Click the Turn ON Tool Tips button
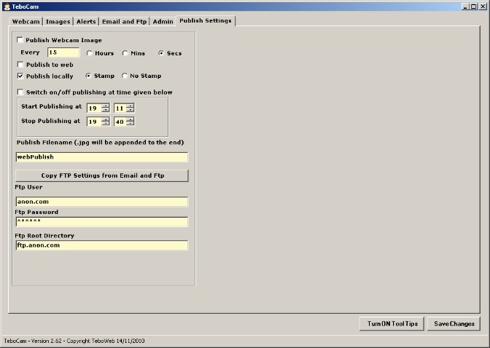Image resolution: width=490 pixels, height=348 pixels. pos(392,324)
